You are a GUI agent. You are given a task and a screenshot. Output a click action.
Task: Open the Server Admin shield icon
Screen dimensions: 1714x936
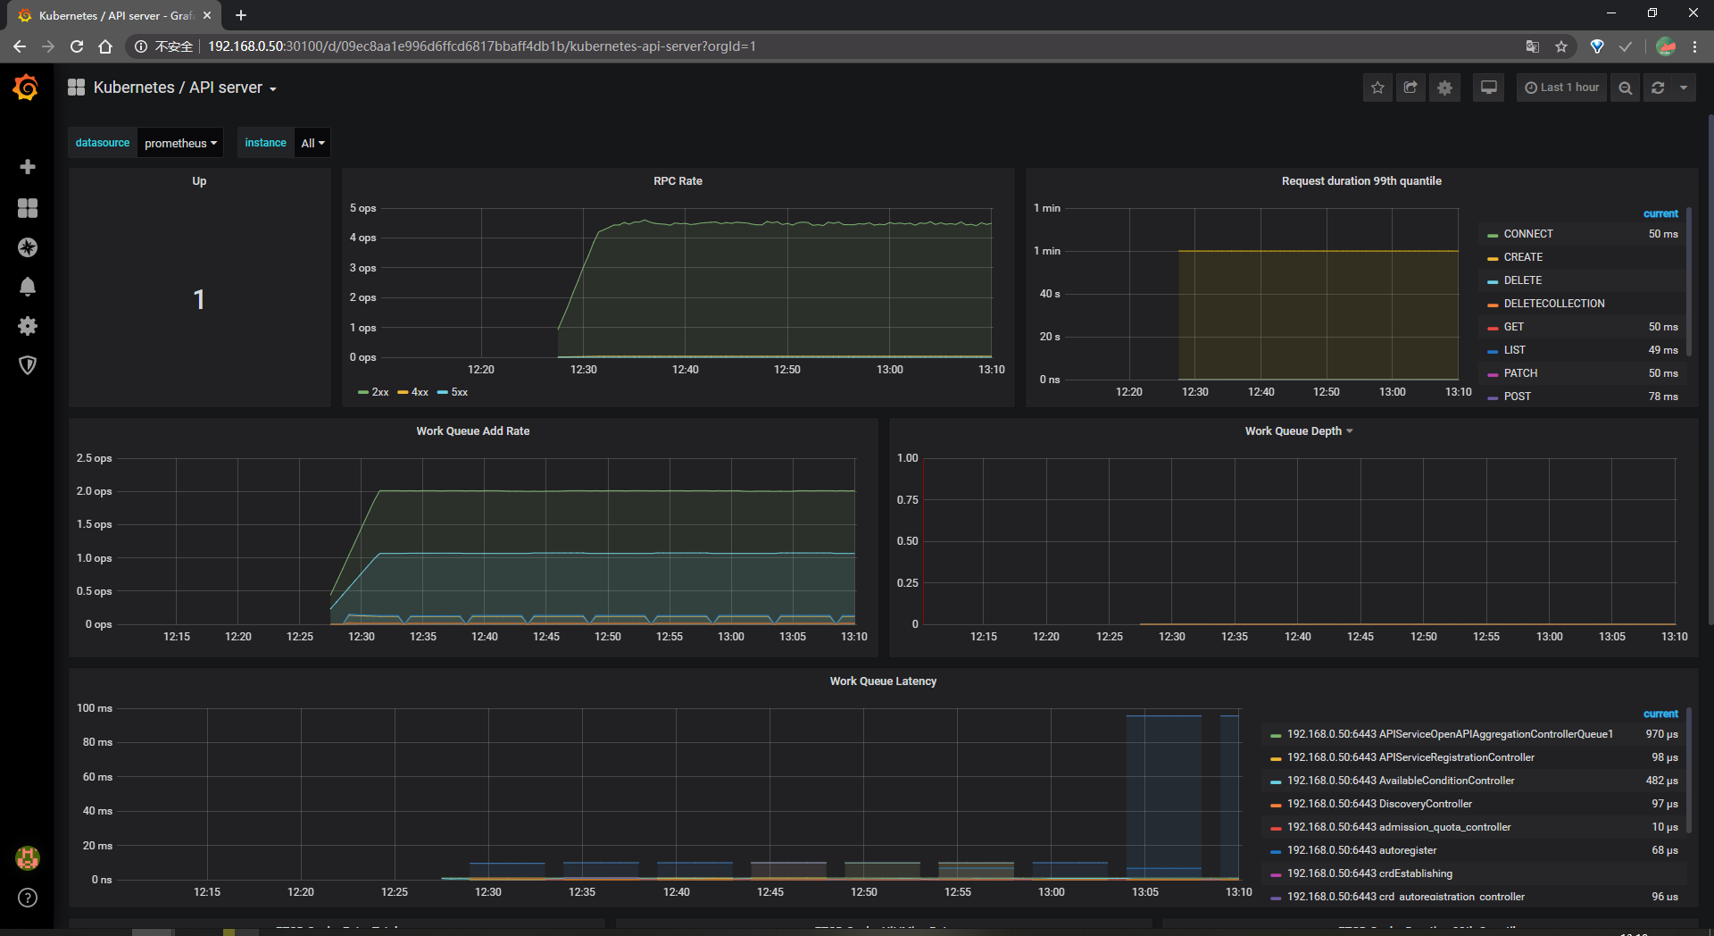(x=28, y=365)
